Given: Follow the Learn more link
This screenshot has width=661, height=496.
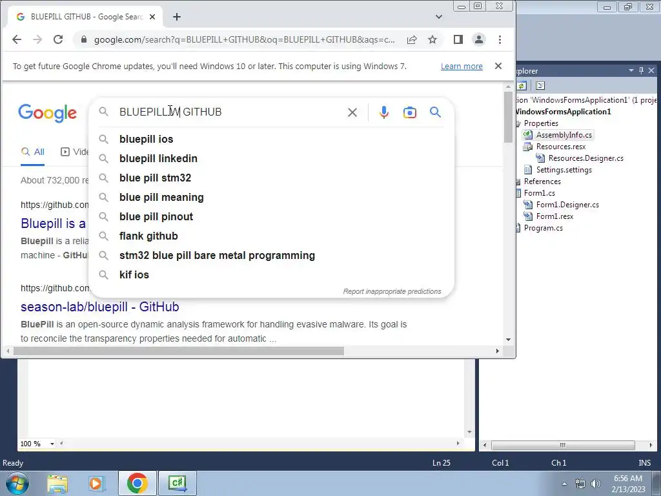Looking at the screenshot, I should (462, 67).
